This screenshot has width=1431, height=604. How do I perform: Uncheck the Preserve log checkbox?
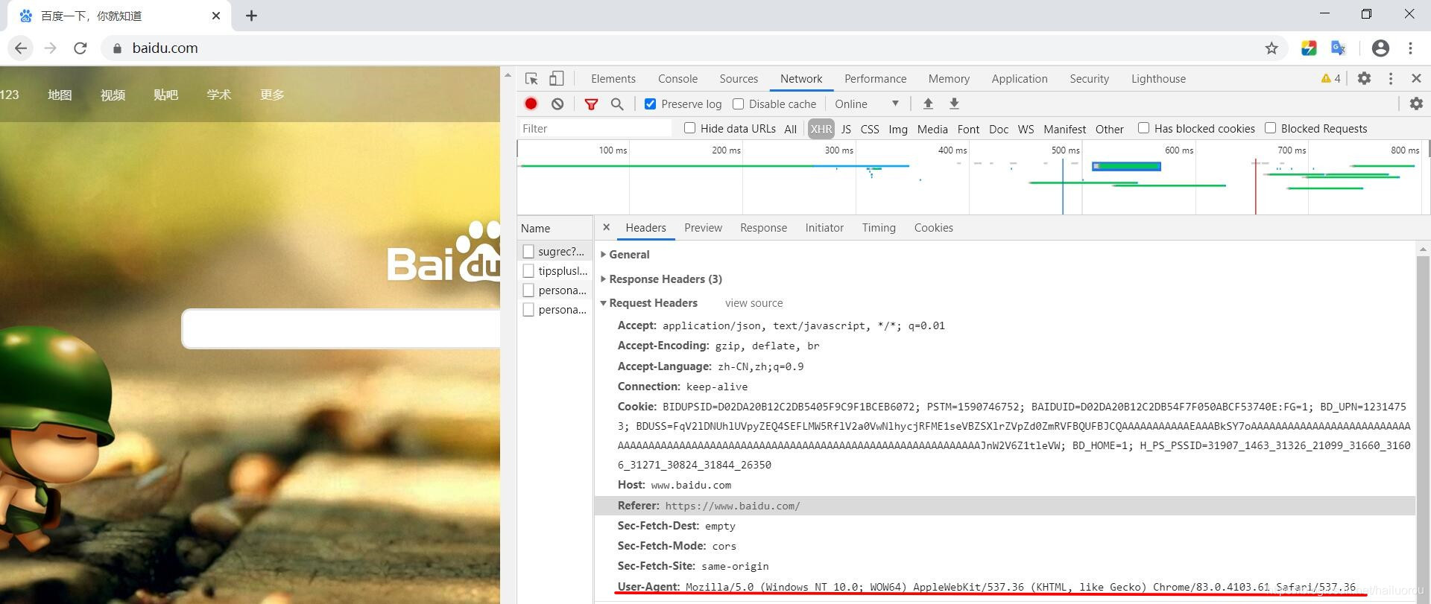[650, 104]
